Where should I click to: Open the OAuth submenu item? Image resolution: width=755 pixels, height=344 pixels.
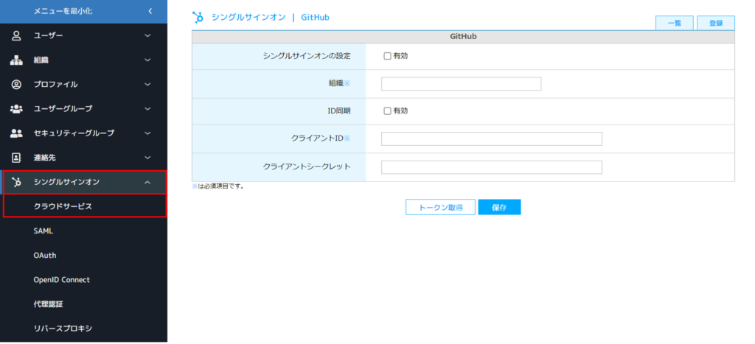(84, 256)
